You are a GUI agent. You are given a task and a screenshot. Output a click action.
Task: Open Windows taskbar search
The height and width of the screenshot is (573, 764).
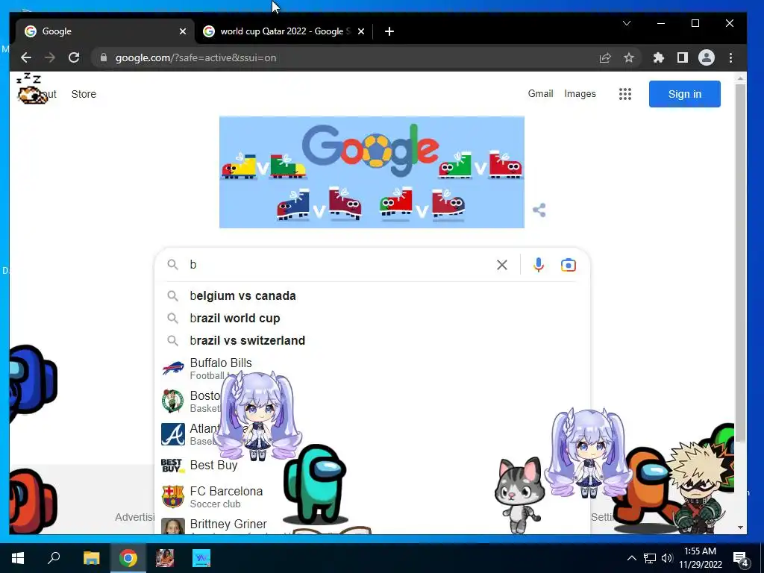point(54,558)
